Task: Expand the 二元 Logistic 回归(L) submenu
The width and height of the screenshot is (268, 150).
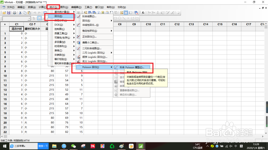Action: tap(95, 53)
